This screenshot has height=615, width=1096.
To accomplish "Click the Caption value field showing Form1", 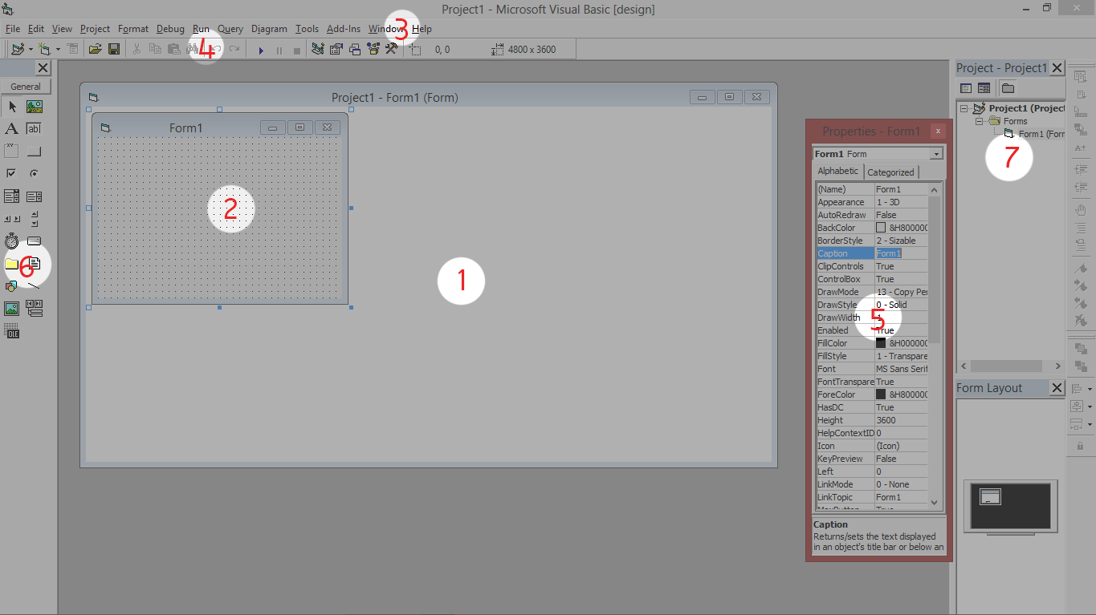I will (901, 253).
